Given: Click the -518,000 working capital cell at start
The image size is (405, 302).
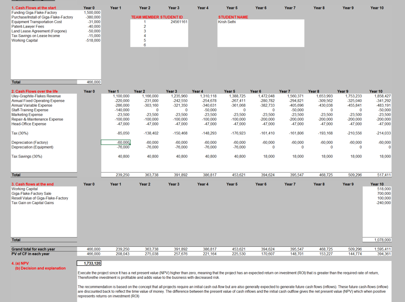Looking at the screenshot, I should click(93, 40).
